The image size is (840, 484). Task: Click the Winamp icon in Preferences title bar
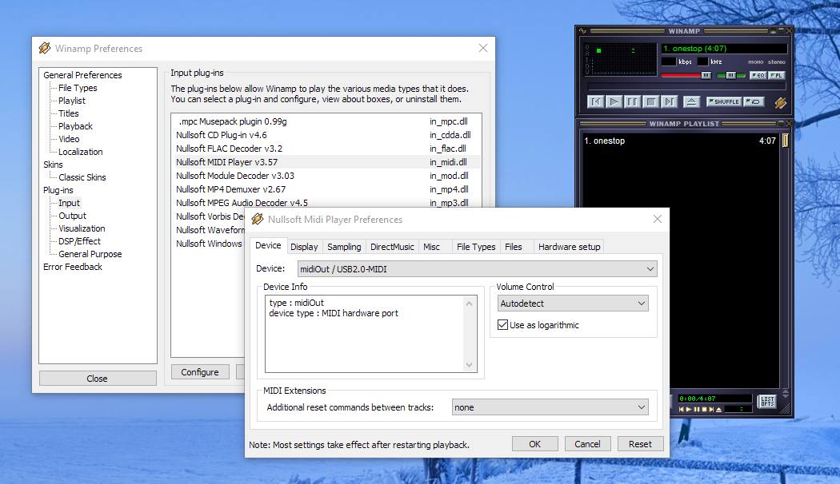point(45,48)
